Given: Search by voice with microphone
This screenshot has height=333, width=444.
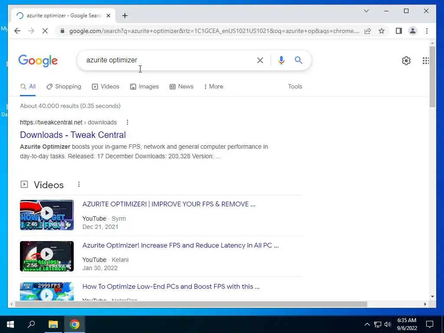Looking at the screenshot, I should click(x=281, y=60).
